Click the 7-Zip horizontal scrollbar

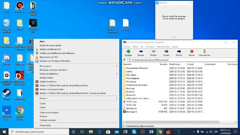pos(172,122)
